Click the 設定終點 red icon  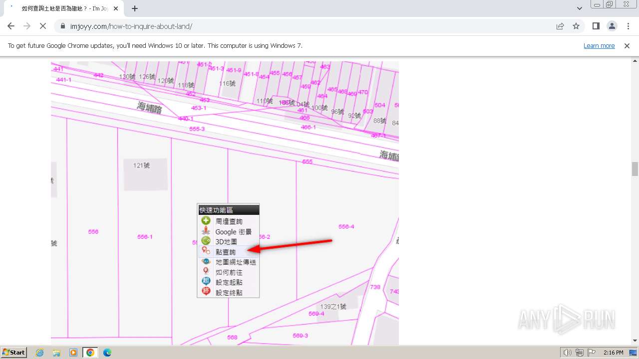tap(206, 292)
